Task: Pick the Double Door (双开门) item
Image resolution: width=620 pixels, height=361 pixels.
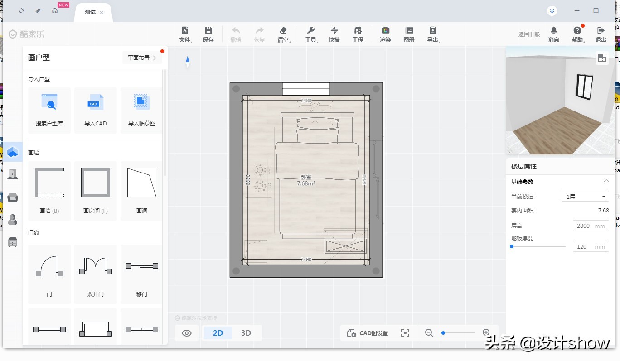Action: [x=96, y=273]
